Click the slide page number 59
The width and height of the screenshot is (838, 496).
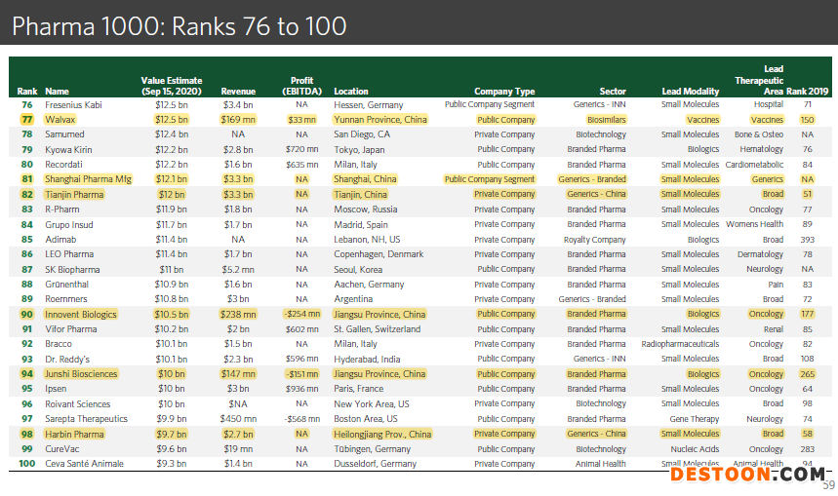click(x=828, y=485)
